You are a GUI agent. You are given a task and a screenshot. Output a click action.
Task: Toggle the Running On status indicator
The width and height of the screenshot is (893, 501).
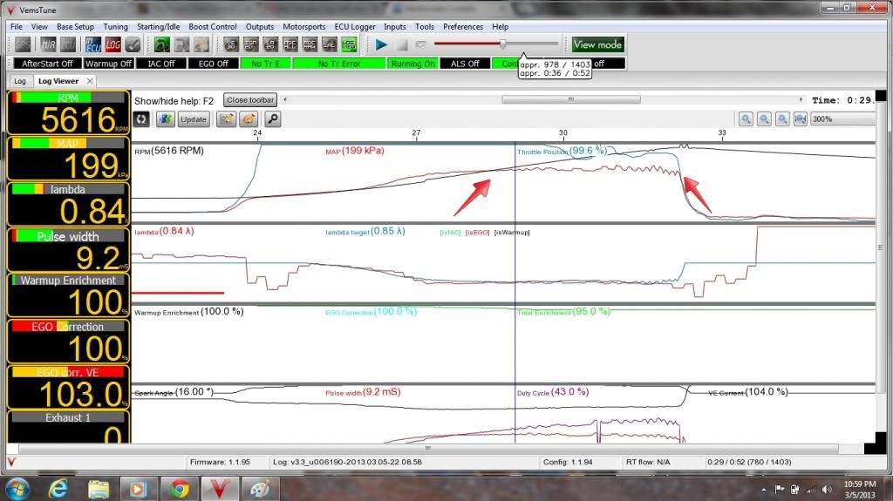412,64
